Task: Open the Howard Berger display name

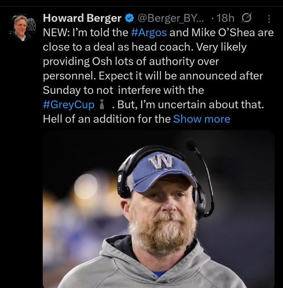Action: tap(82, 19)
